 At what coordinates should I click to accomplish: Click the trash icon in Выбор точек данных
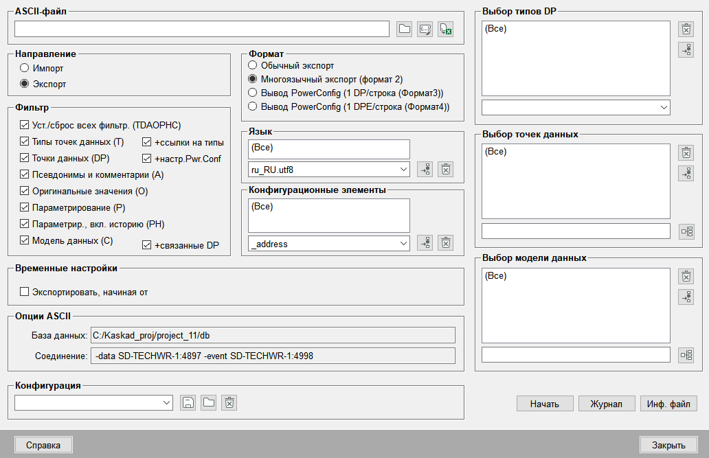point(686,153)
